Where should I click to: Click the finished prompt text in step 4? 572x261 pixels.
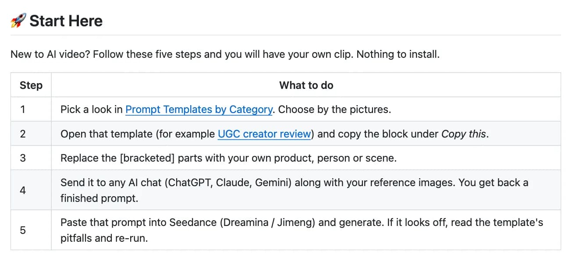tap(99, 198)
